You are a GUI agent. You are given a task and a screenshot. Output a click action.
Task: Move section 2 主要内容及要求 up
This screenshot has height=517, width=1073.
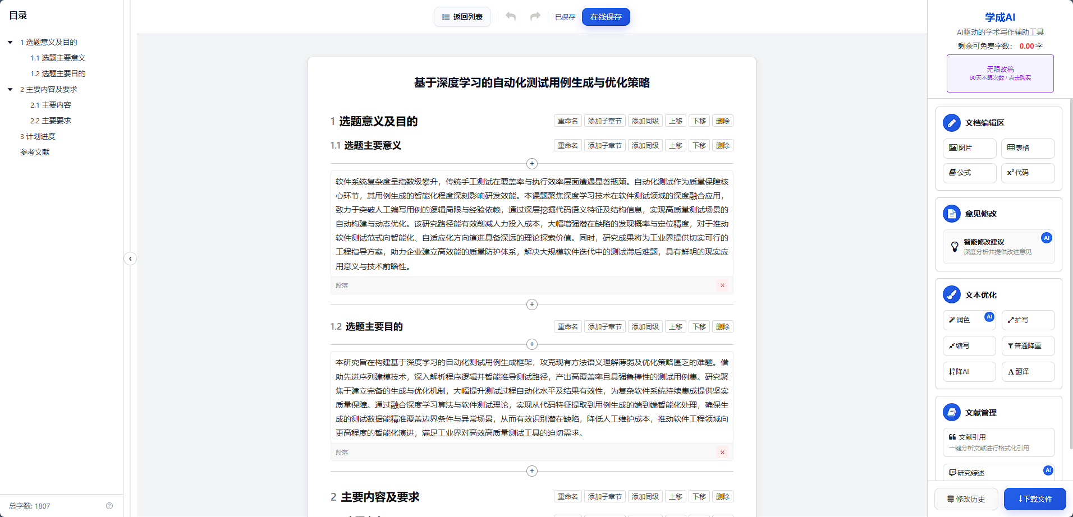(676, 497)
